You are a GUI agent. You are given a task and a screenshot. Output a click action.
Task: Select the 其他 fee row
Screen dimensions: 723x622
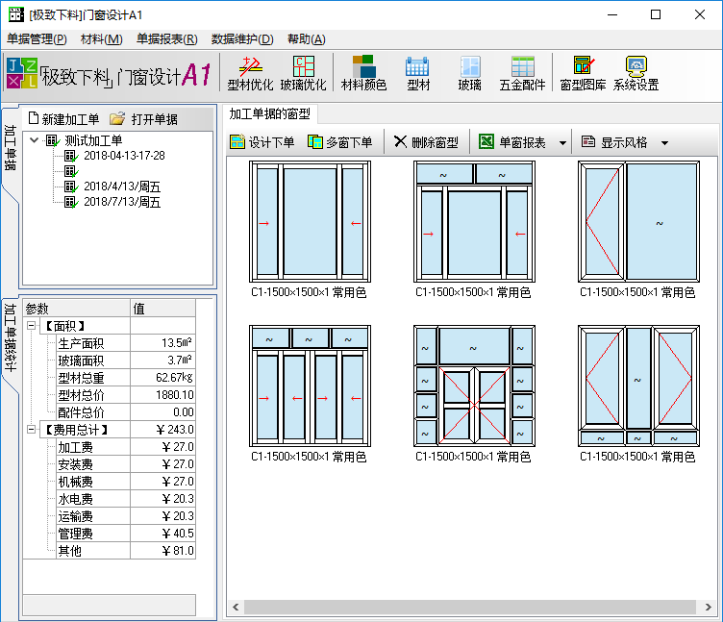coord(125,550)
